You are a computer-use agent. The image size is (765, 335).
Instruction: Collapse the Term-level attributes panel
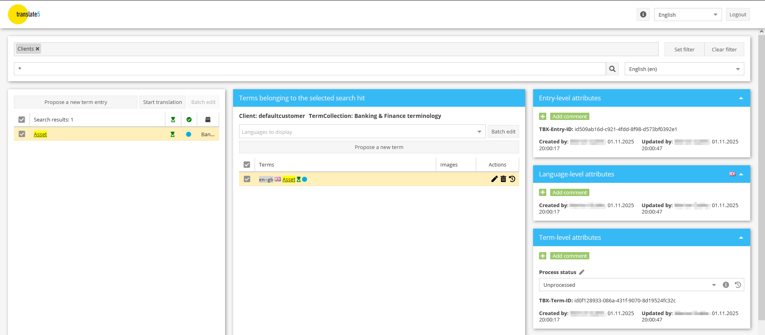tap(741, 237)
